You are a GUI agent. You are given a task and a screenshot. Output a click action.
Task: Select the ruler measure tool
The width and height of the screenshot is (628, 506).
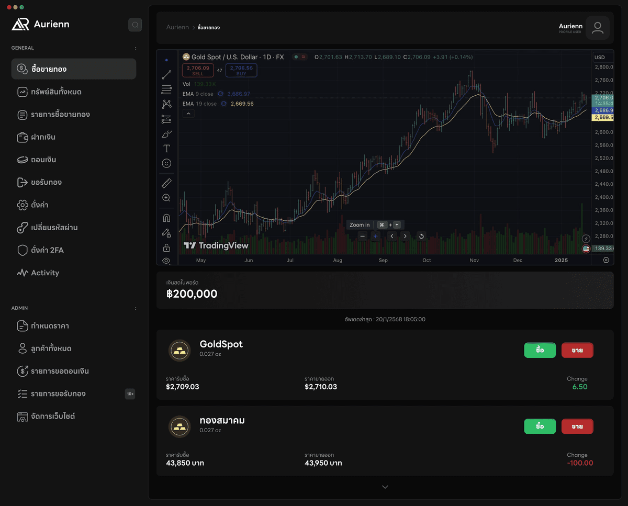click(166, 183)
